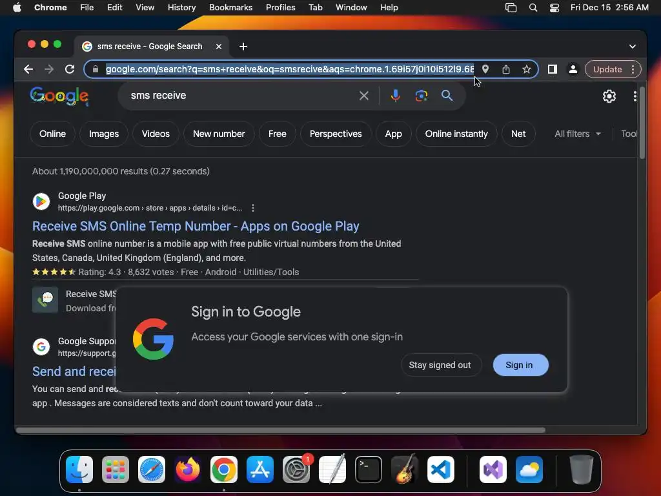The height and width of the screenshot is (496, 661).
Task: Click the location pin icon in address bar
Action: pyautogui.click(x=485, y=69)
